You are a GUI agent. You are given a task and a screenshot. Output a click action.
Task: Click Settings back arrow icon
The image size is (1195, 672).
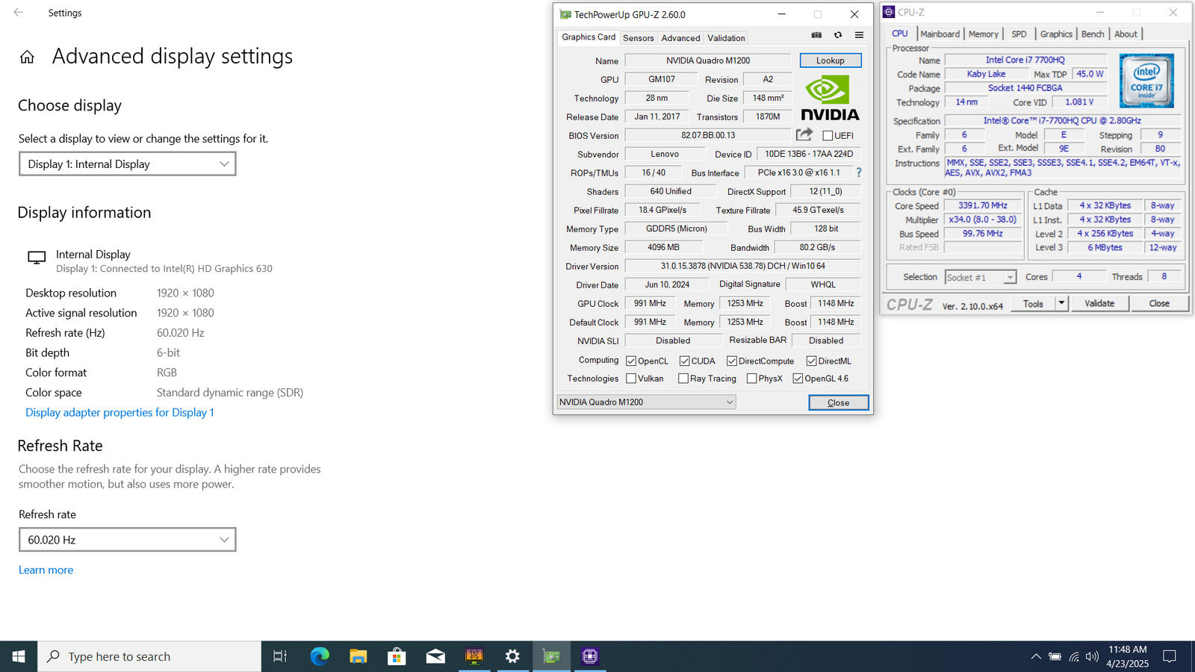pos(19,13)
